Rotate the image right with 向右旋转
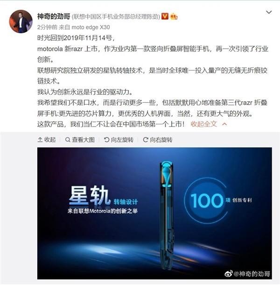This screenshot has height=285, width=280. pyautogui.click(x=158, y=140)
